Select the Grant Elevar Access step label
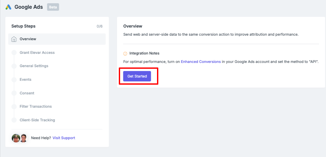Image resolution: width=326 pixels, height=157 pixels. pyautogui.click(x=37, y=53)
